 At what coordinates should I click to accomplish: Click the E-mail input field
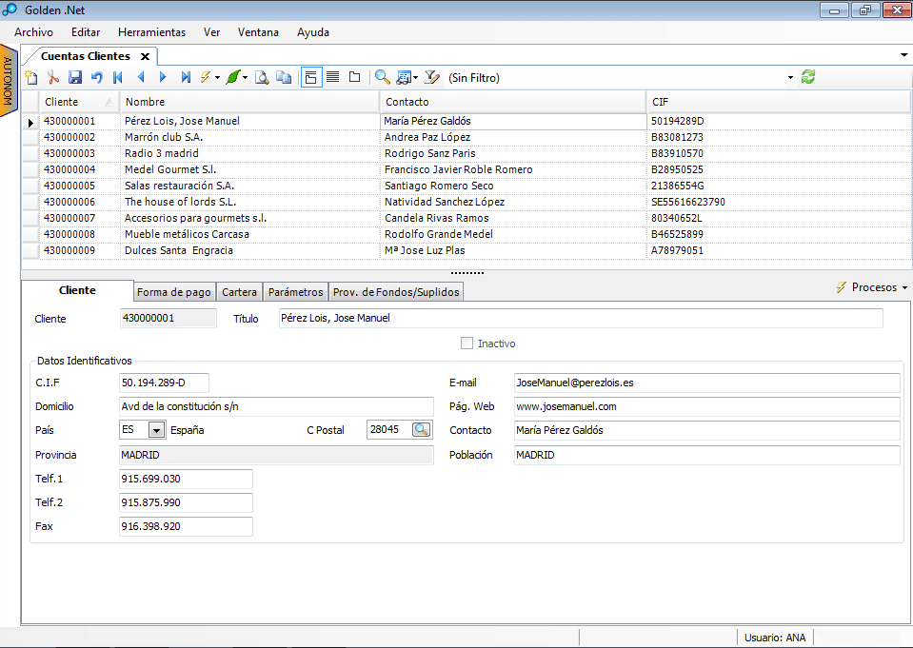pyautogui.click(x=706, y=383)
